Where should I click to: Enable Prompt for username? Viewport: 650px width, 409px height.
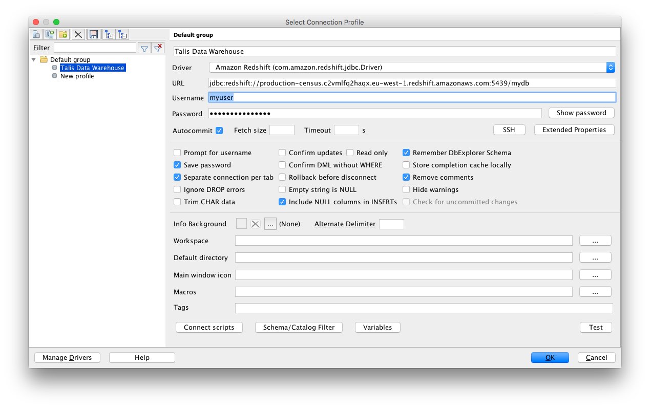click(177, 153)
